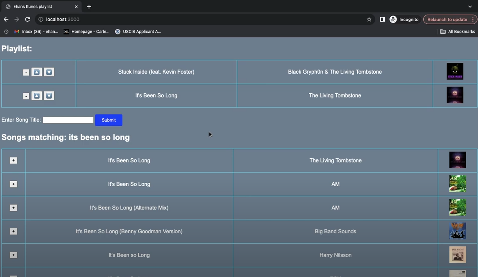The width and height of the screenshot is (478, 277).
Task: Remove Stuck Inside from the playlist
Action: point(26,72)
